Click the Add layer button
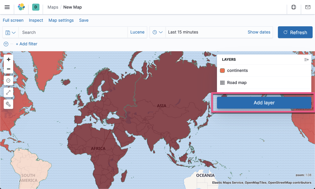This screenshot has height=189, width=315. click(x=264, y=103)
